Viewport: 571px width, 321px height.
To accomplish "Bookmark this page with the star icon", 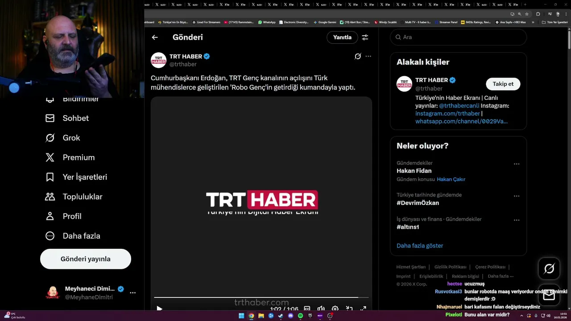I will pyautogui.click(x=527, y=14).
